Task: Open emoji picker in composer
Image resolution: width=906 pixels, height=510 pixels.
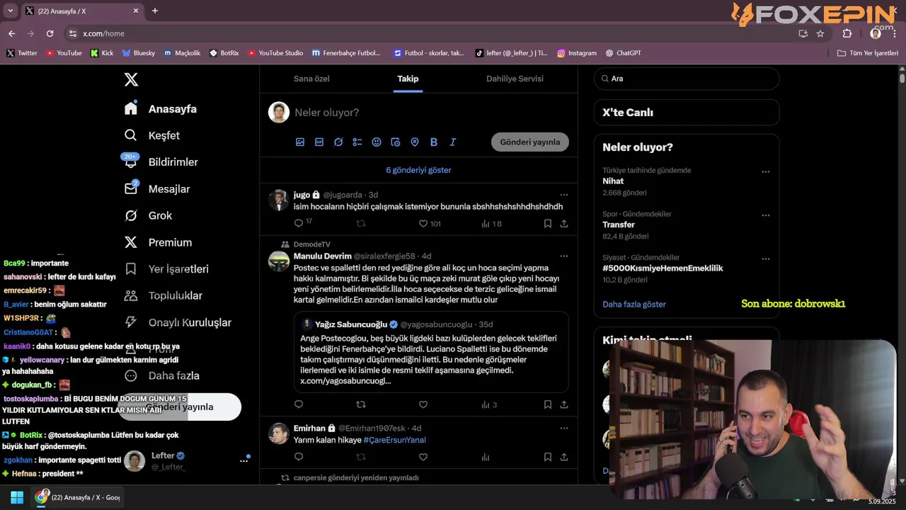Action: (377, 142)
